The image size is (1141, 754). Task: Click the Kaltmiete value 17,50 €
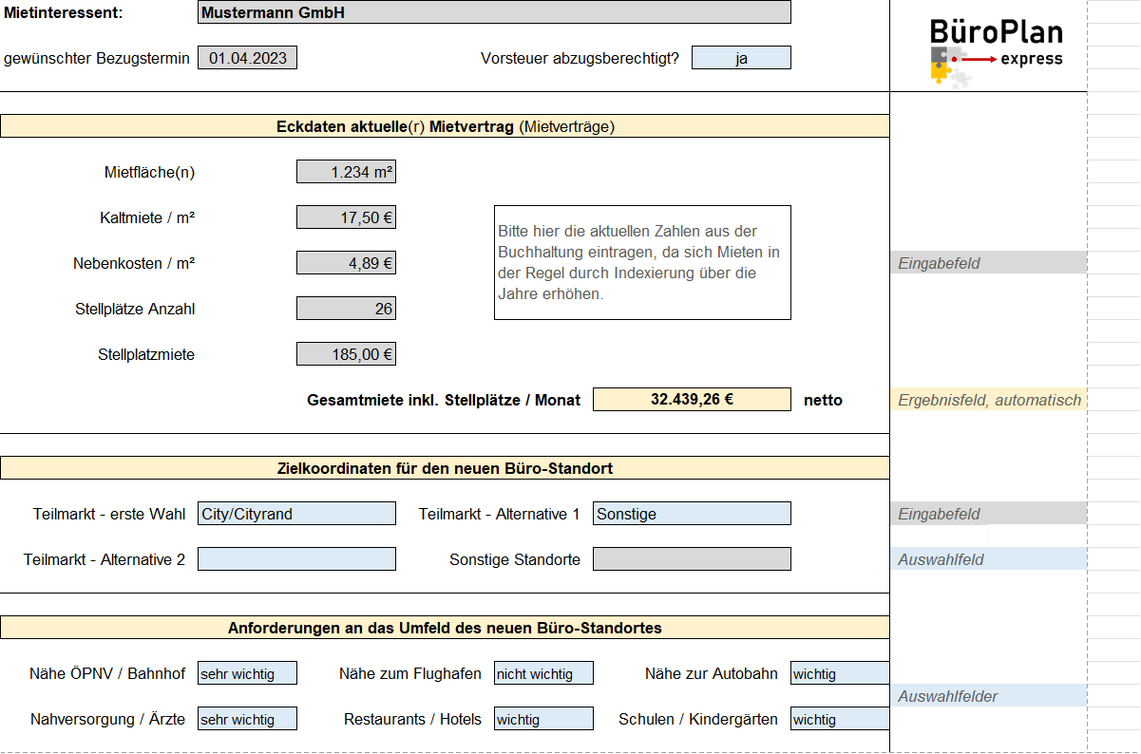coord(346,217)
